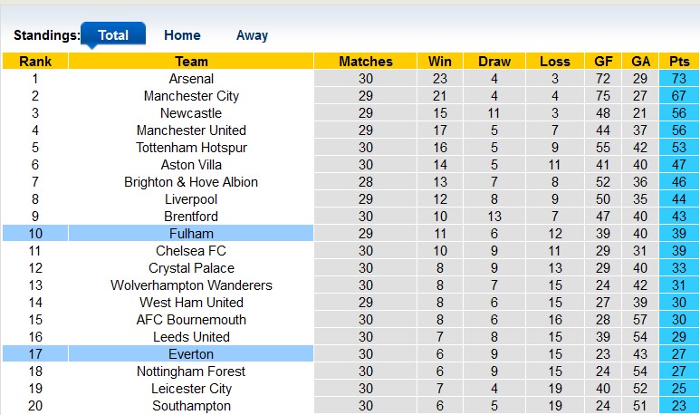Open Everton team entry
Image resolution: width=700 pixels, height=415 pixels.
(x=191, y=354)
